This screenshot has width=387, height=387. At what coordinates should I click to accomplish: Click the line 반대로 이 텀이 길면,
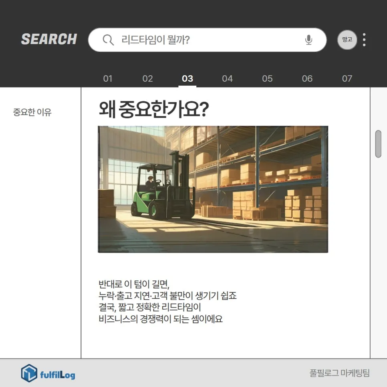[x=134, y=284]
